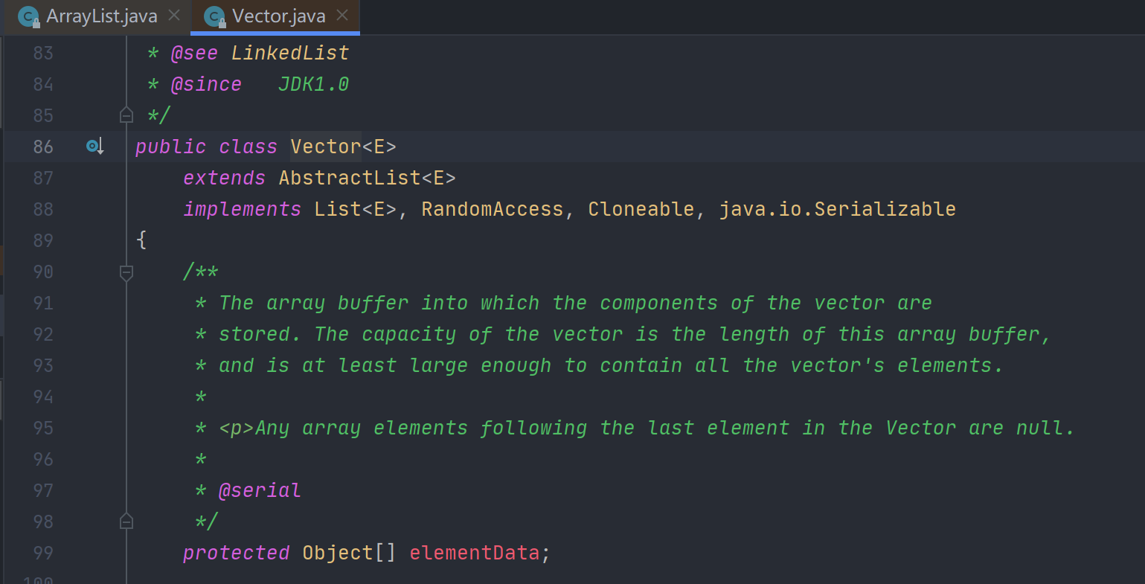
Task: Click 'null.' at end of line 95
Action: point(1045,428)
